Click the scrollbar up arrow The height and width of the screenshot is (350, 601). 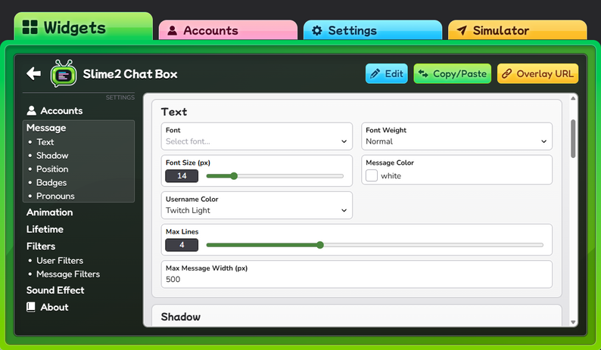point(573,98)
